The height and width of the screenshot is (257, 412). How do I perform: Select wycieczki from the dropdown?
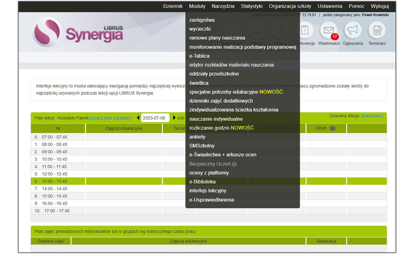(x=200, y=29)
